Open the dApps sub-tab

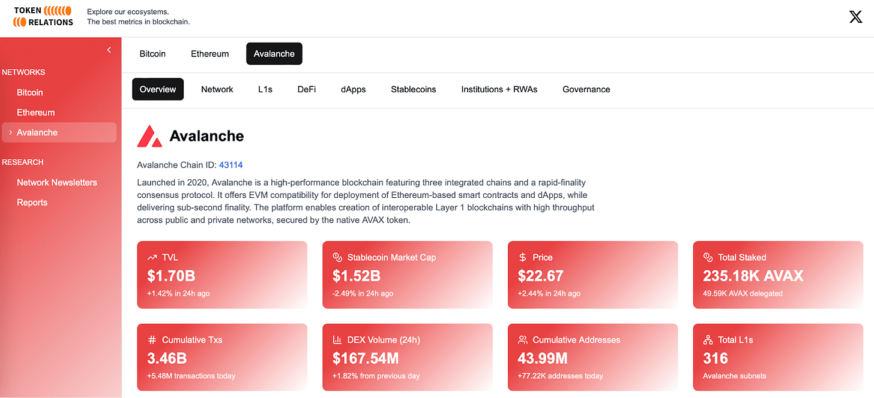354,89
